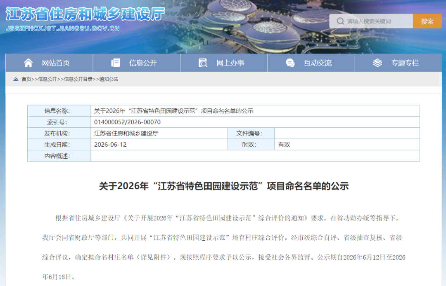Click the 信息名称: label cell
The height and width of the screenshot is (286, 446).
[59, 111]
